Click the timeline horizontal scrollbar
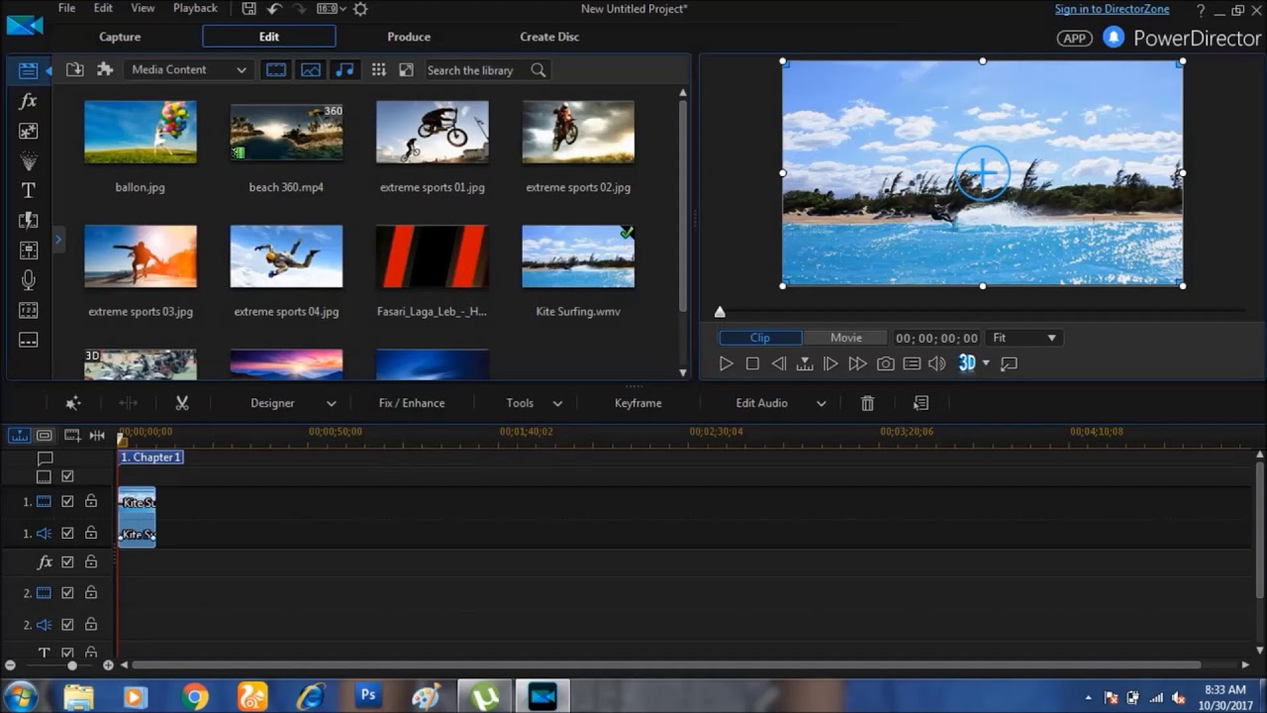Viewport: 1267px width, 713px height. click(665, 665)
